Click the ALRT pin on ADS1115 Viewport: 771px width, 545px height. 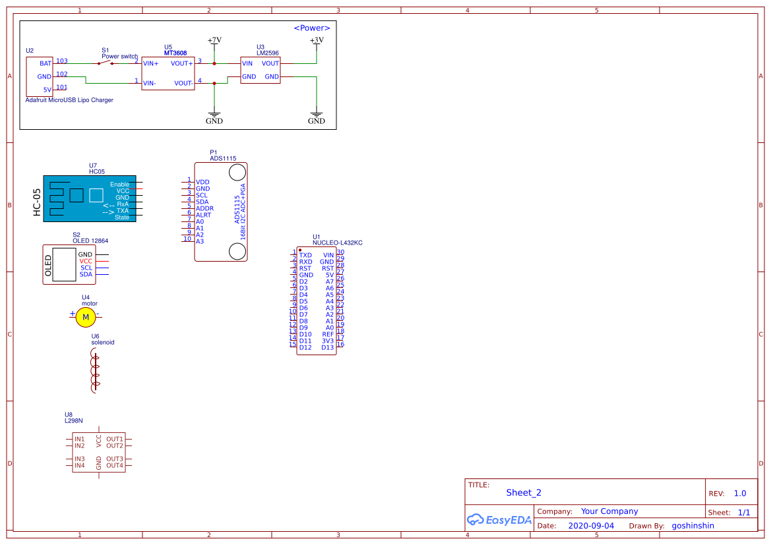pyautogui.click(x=204, y=215)
